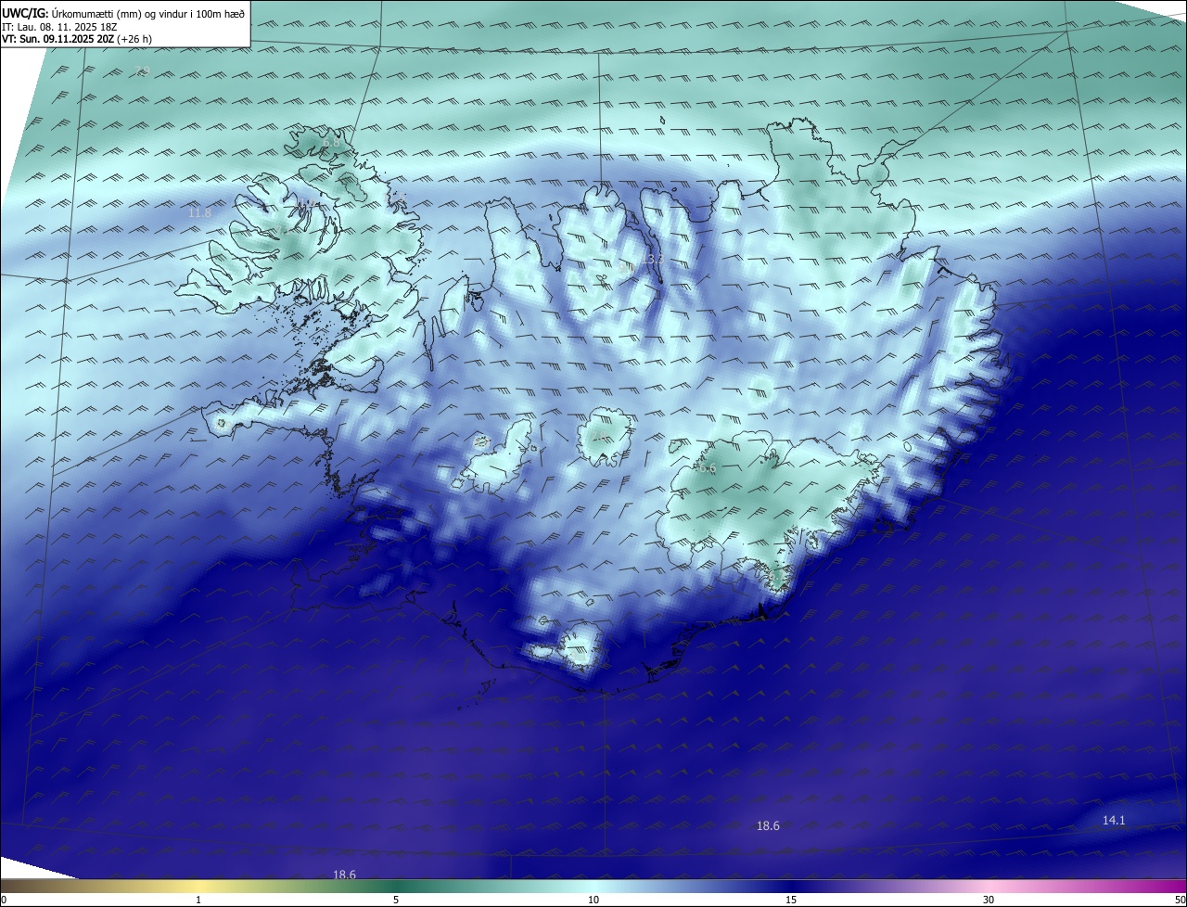Click the 13.3 value label in north Iceland
The image size is (1187, 907).
(654, 259)
